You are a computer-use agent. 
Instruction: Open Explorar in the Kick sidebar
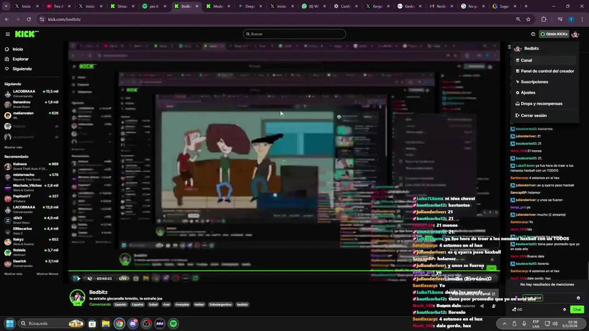[20, 59]
